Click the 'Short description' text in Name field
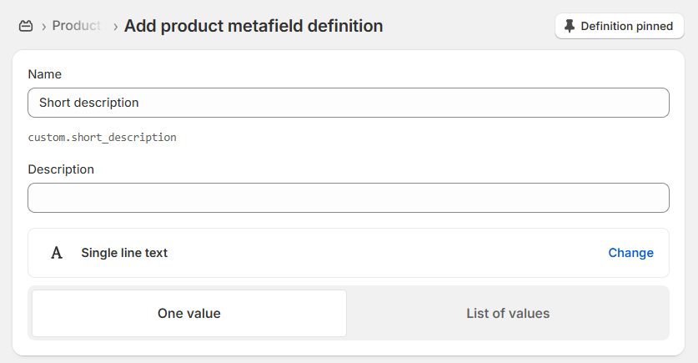Image resolution: width=698 pixels, height=363 pixels. 89,103
